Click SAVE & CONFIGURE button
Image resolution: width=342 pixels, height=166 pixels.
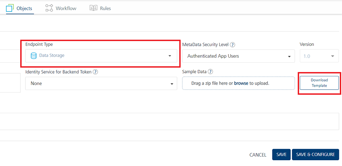coord(315,155)
